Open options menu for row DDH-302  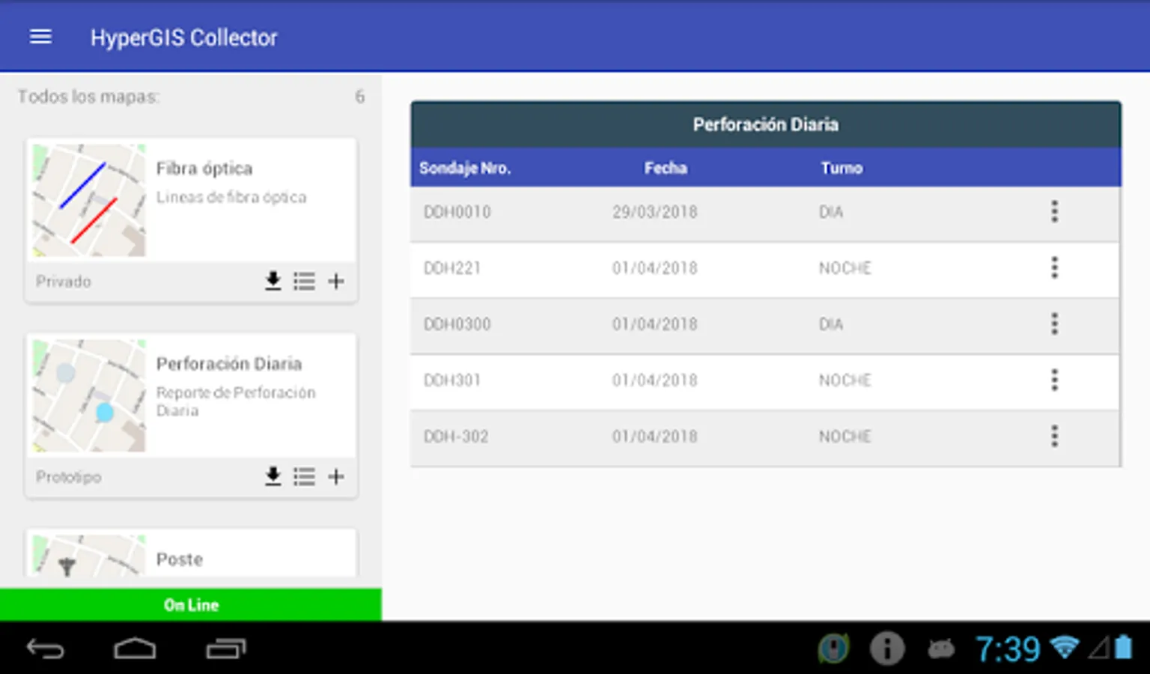(x=1054, y=437)
